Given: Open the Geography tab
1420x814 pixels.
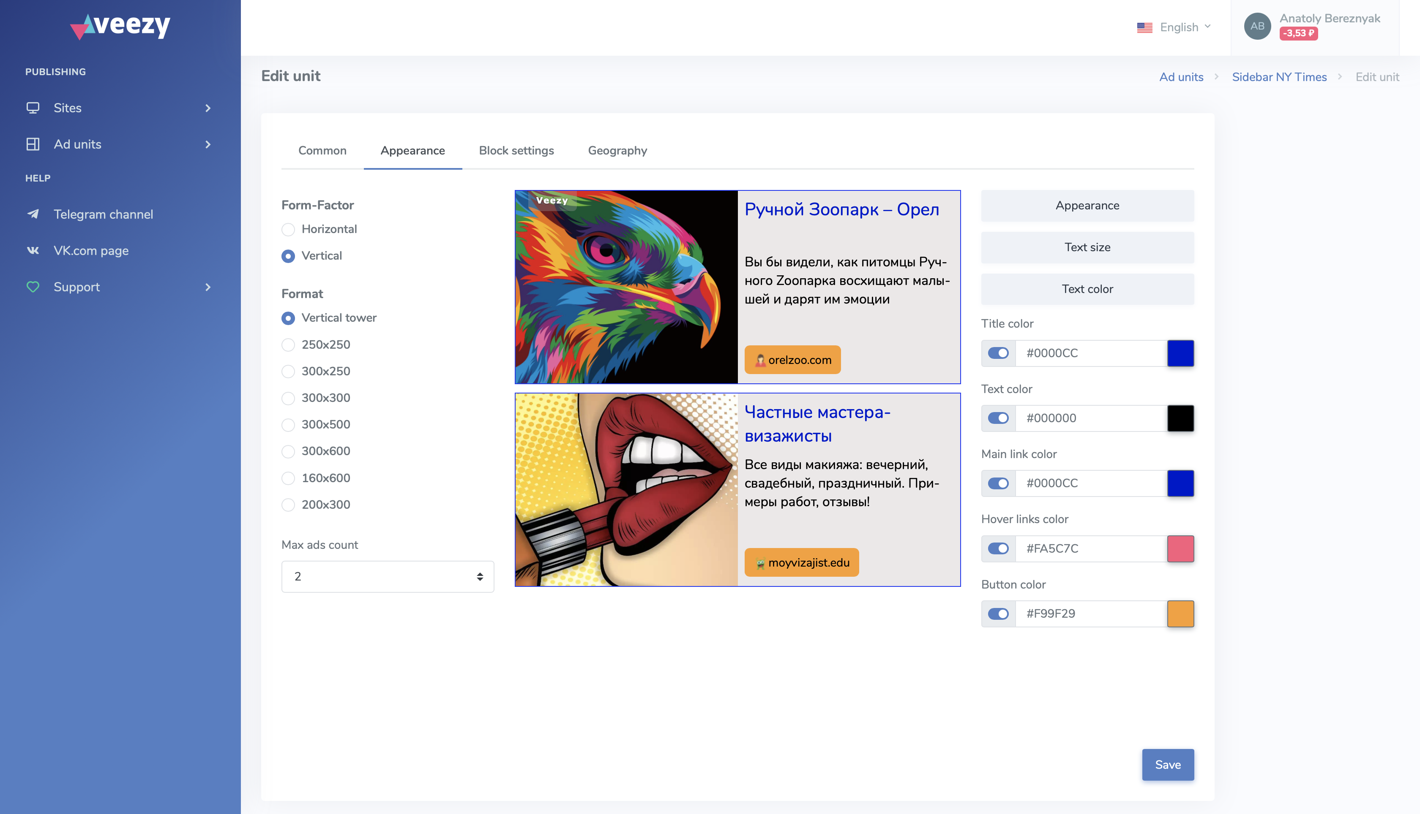Looking at the screenshot, I should [617, 150].
